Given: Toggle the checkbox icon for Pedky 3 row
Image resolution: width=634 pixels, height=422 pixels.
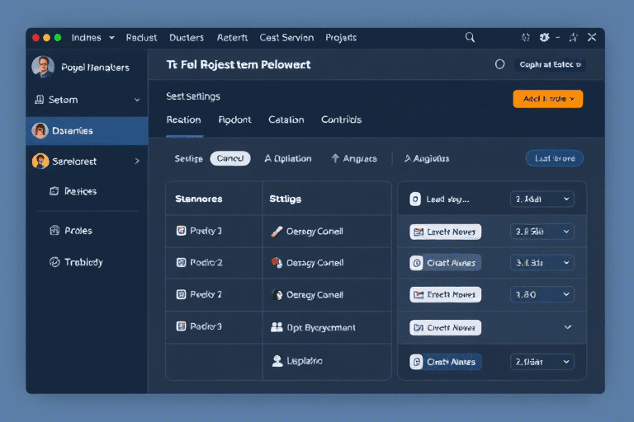Looking at the screenshot, I should coord(182,326).
